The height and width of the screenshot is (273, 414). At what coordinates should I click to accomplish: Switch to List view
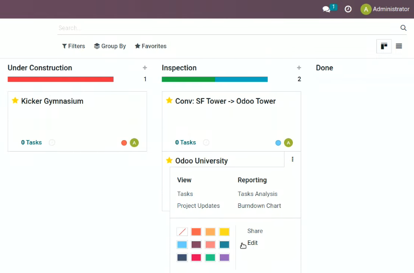pos(399,46)
